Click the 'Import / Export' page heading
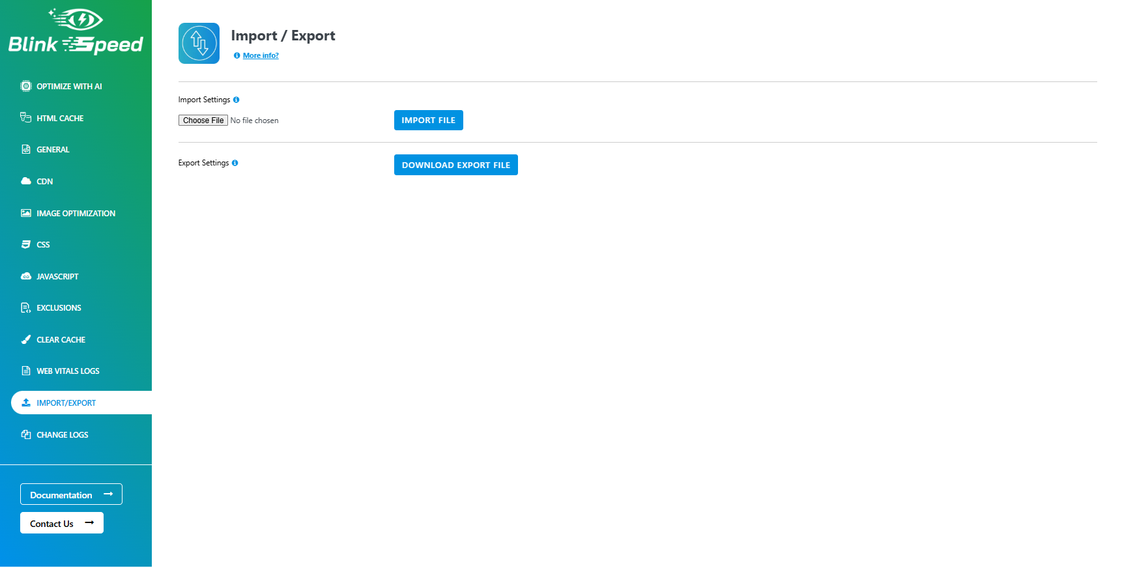 coord(283,36)
